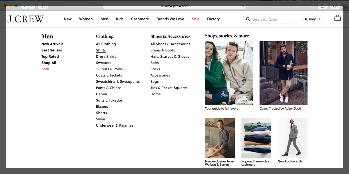Open Shoes & Boots
Viewport: 349px width, 174px height.
click(x=163, y=50)
